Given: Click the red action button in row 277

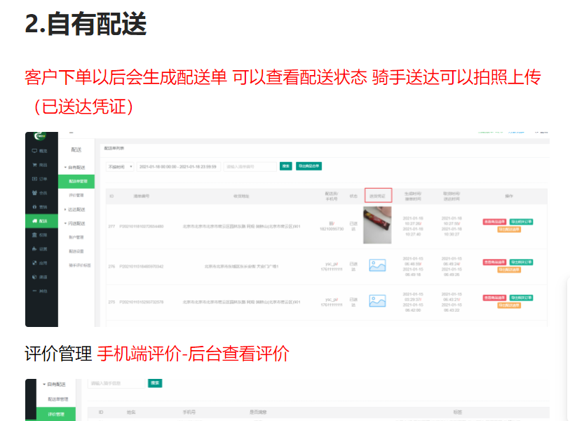Looking at the screenshot, I should click(x=495, y=222).
